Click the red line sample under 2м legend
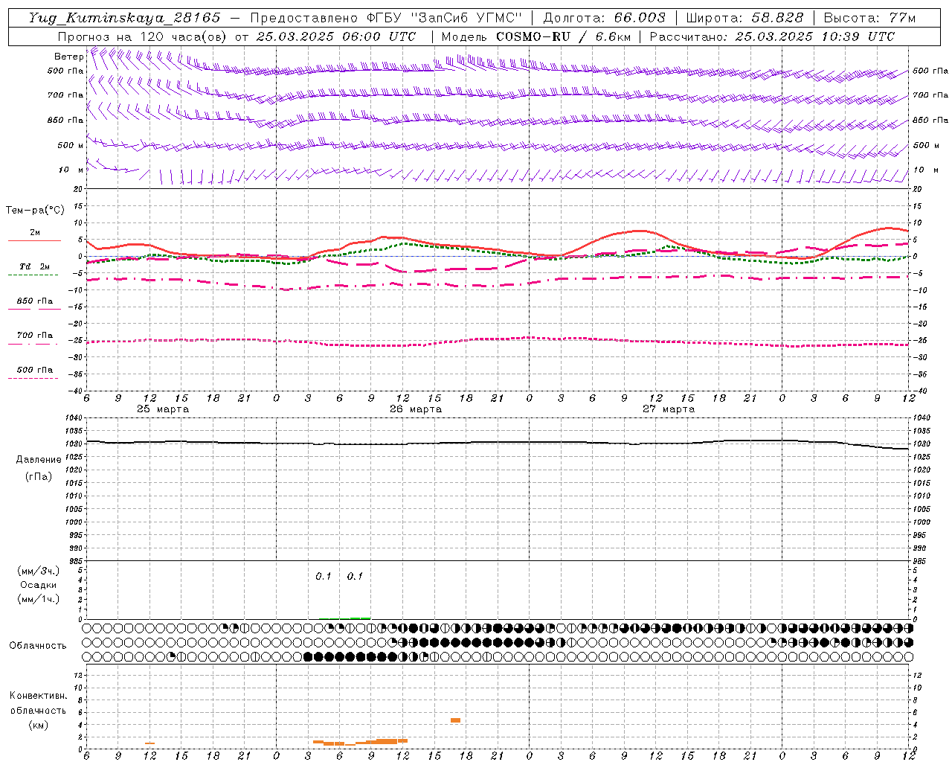The width and height of the screenshot is (952, 762). [34, 240]
